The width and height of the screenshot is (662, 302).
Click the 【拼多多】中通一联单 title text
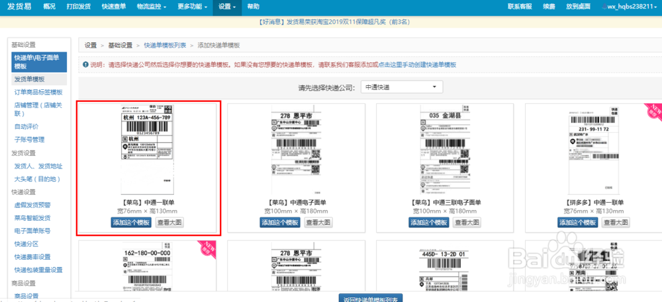pos(594,203)
